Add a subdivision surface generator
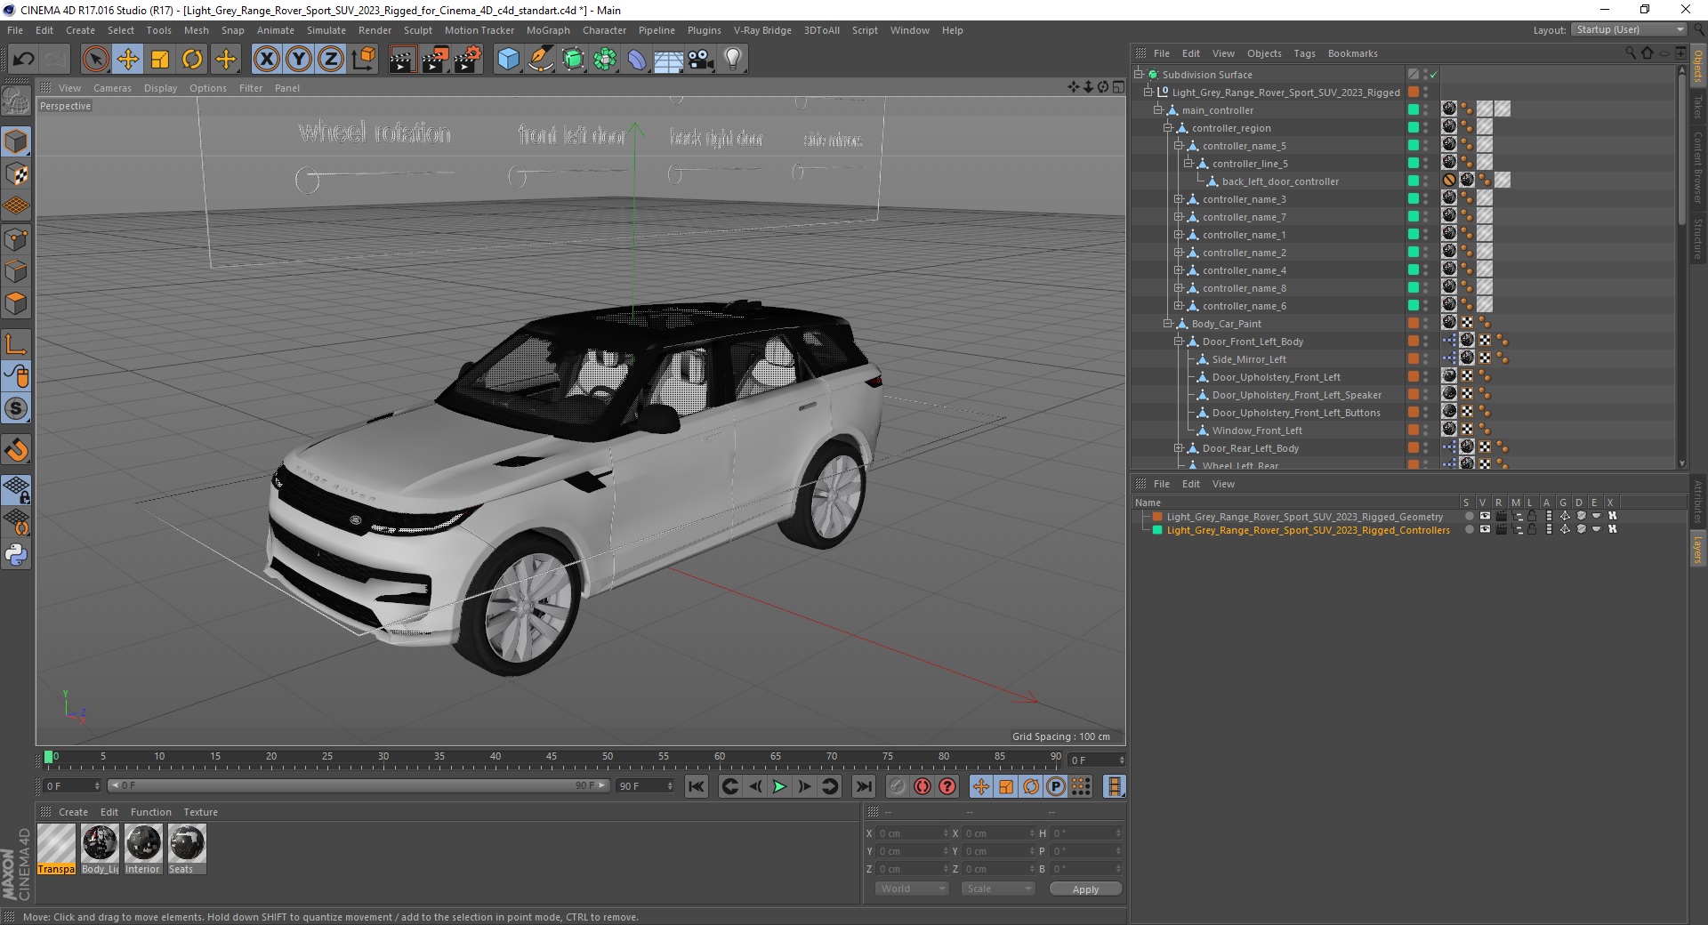Image resolution: width=1708 pixels, height=925 pixels. point(573,60)
